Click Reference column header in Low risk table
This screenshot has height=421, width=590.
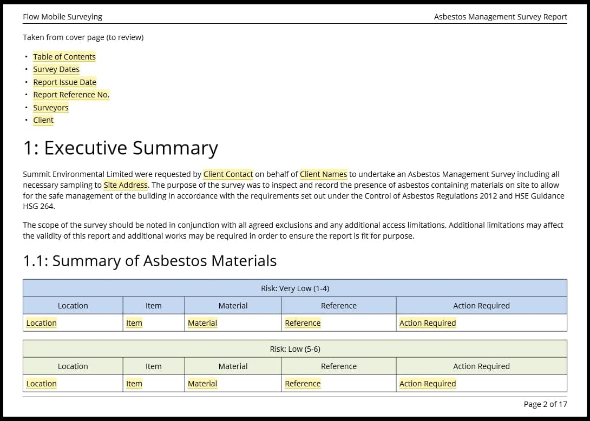point(339,366)
